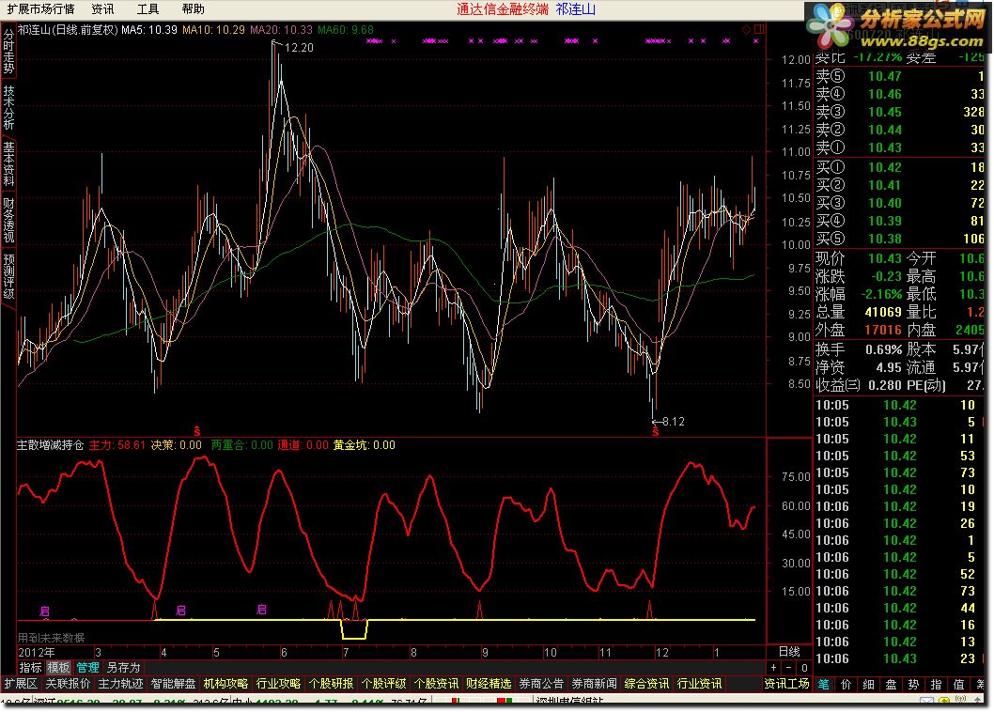Open the 财经精选 tab
This screenshot has width=994, height=712.
coord(489,684)
